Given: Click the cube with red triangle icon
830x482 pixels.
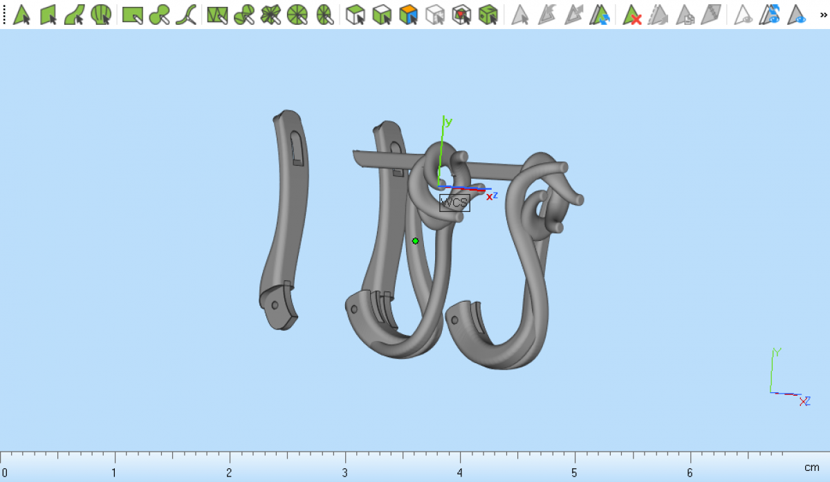Looking at the screenshot, I should pos(461,15).
